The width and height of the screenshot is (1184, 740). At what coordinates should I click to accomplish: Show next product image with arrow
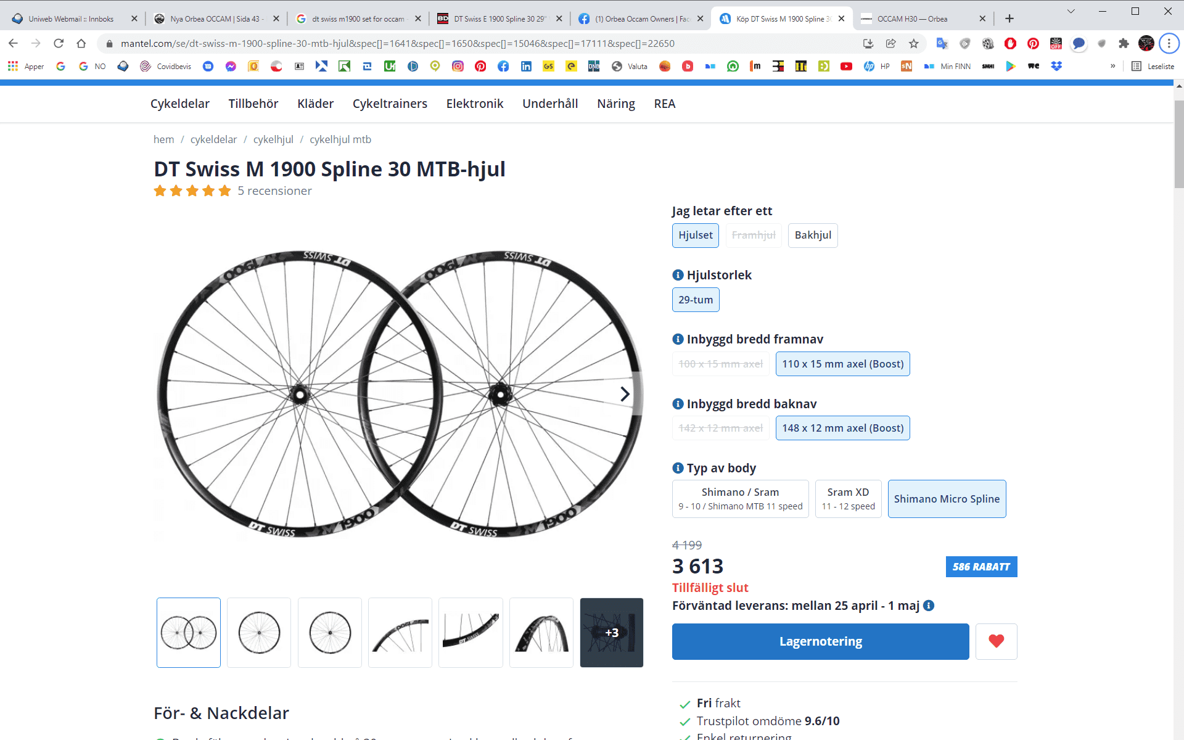625,394
